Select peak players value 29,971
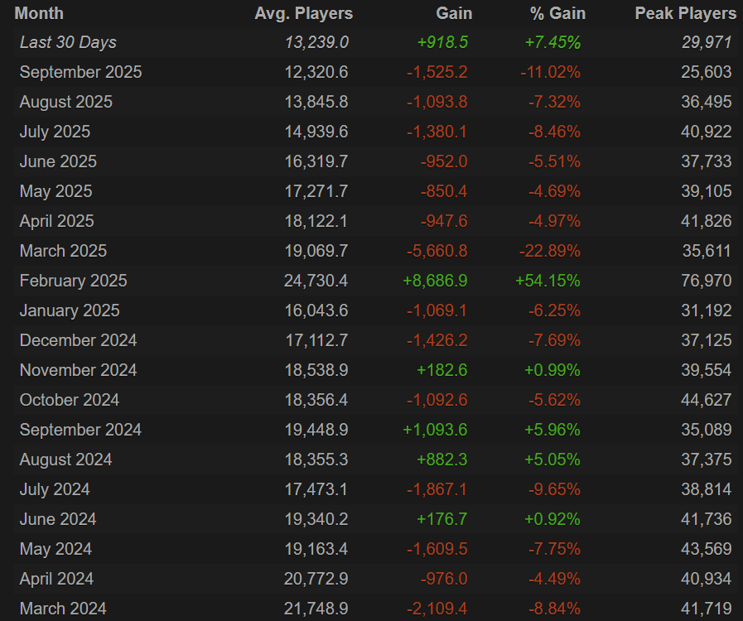The image size is (743, 621). 707,42
